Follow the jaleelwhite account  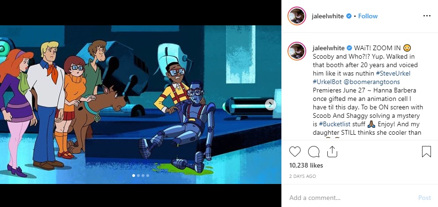tap(368, 16)
